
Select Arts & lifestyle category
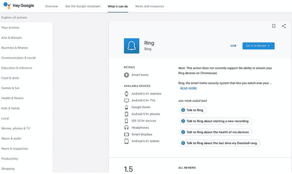coord(12,38)
